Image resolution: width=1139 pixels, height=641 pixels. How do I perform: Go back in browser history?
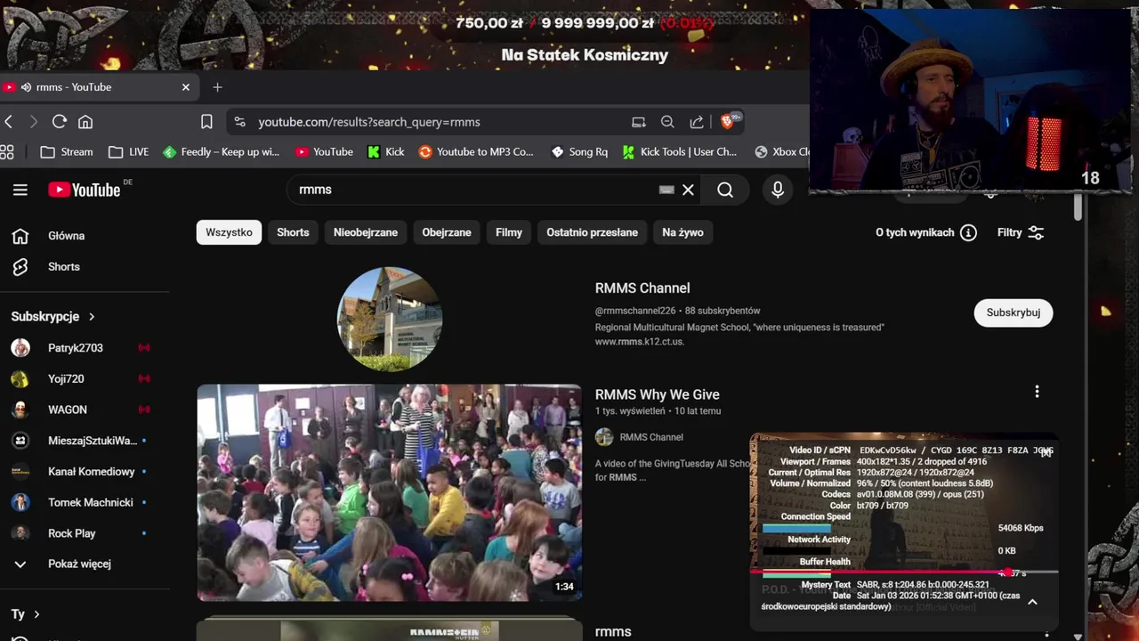coord(9,122)
